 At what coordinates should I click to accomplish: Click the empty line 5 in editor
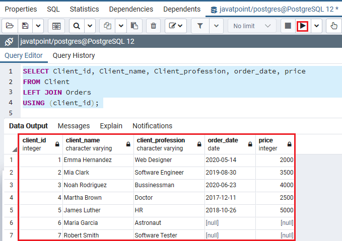(181, 113)
